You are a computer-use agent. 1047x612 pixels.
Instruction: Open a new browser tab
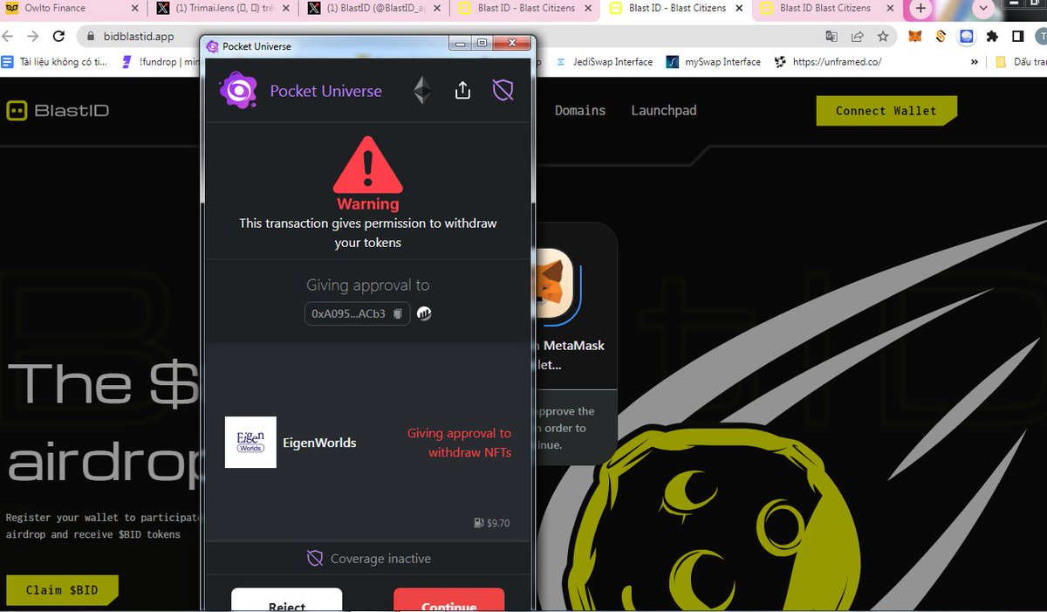pos(920,9)
